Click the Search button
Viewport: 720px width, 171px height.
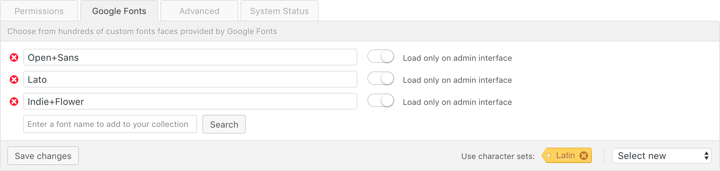(x=224, y=124)
